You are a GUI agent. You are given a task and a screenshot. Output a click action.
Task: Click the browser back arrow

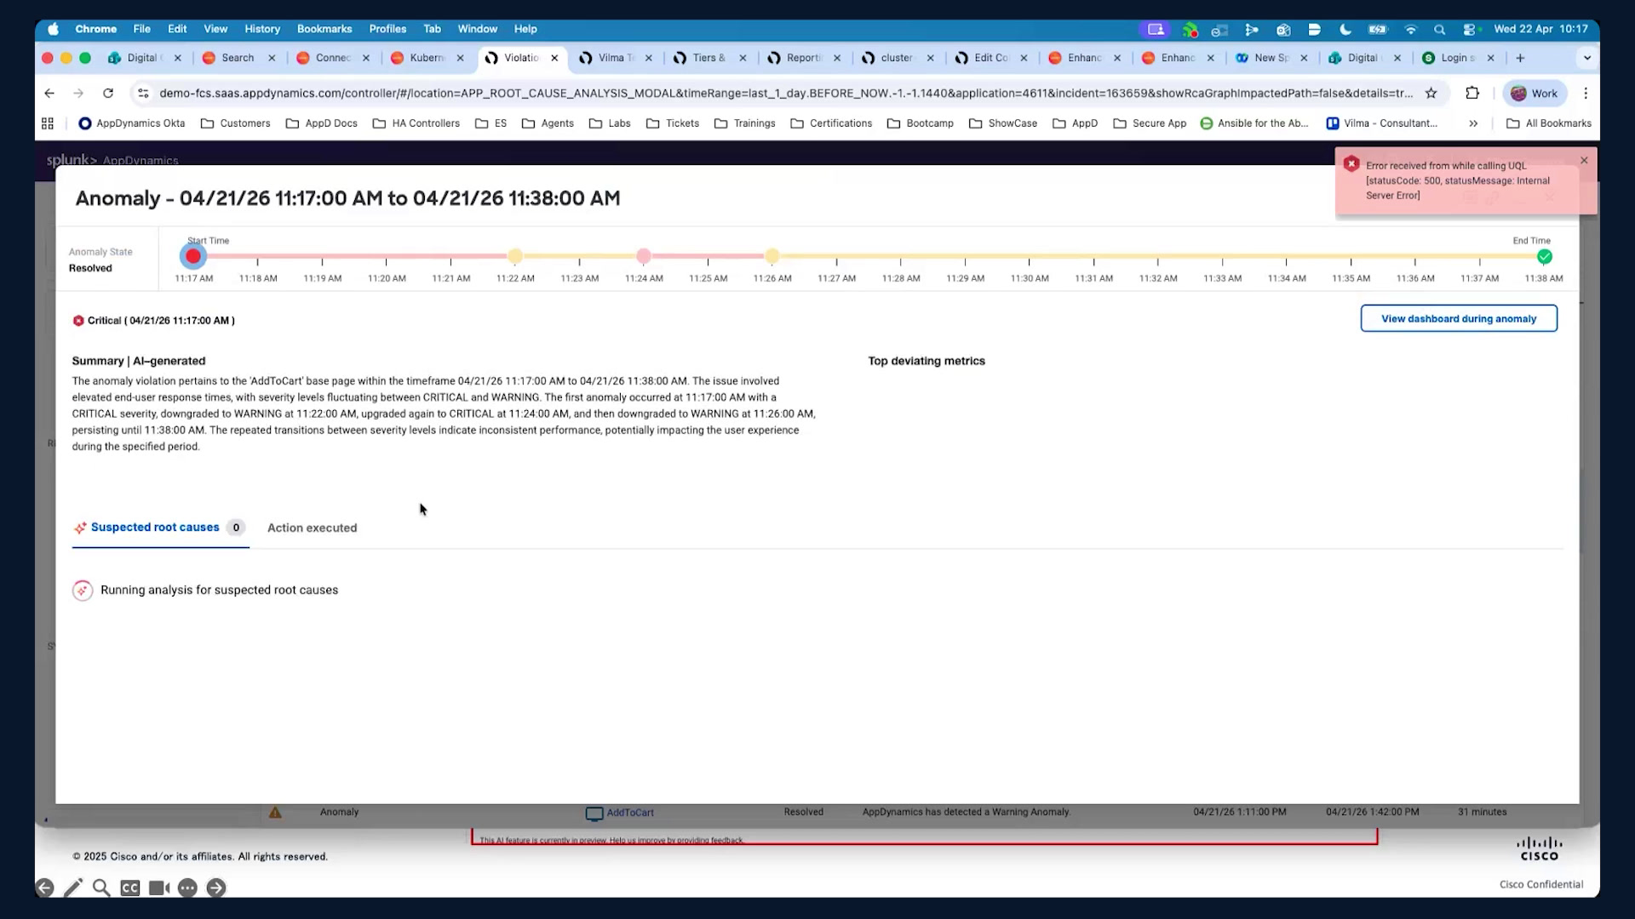49,93
